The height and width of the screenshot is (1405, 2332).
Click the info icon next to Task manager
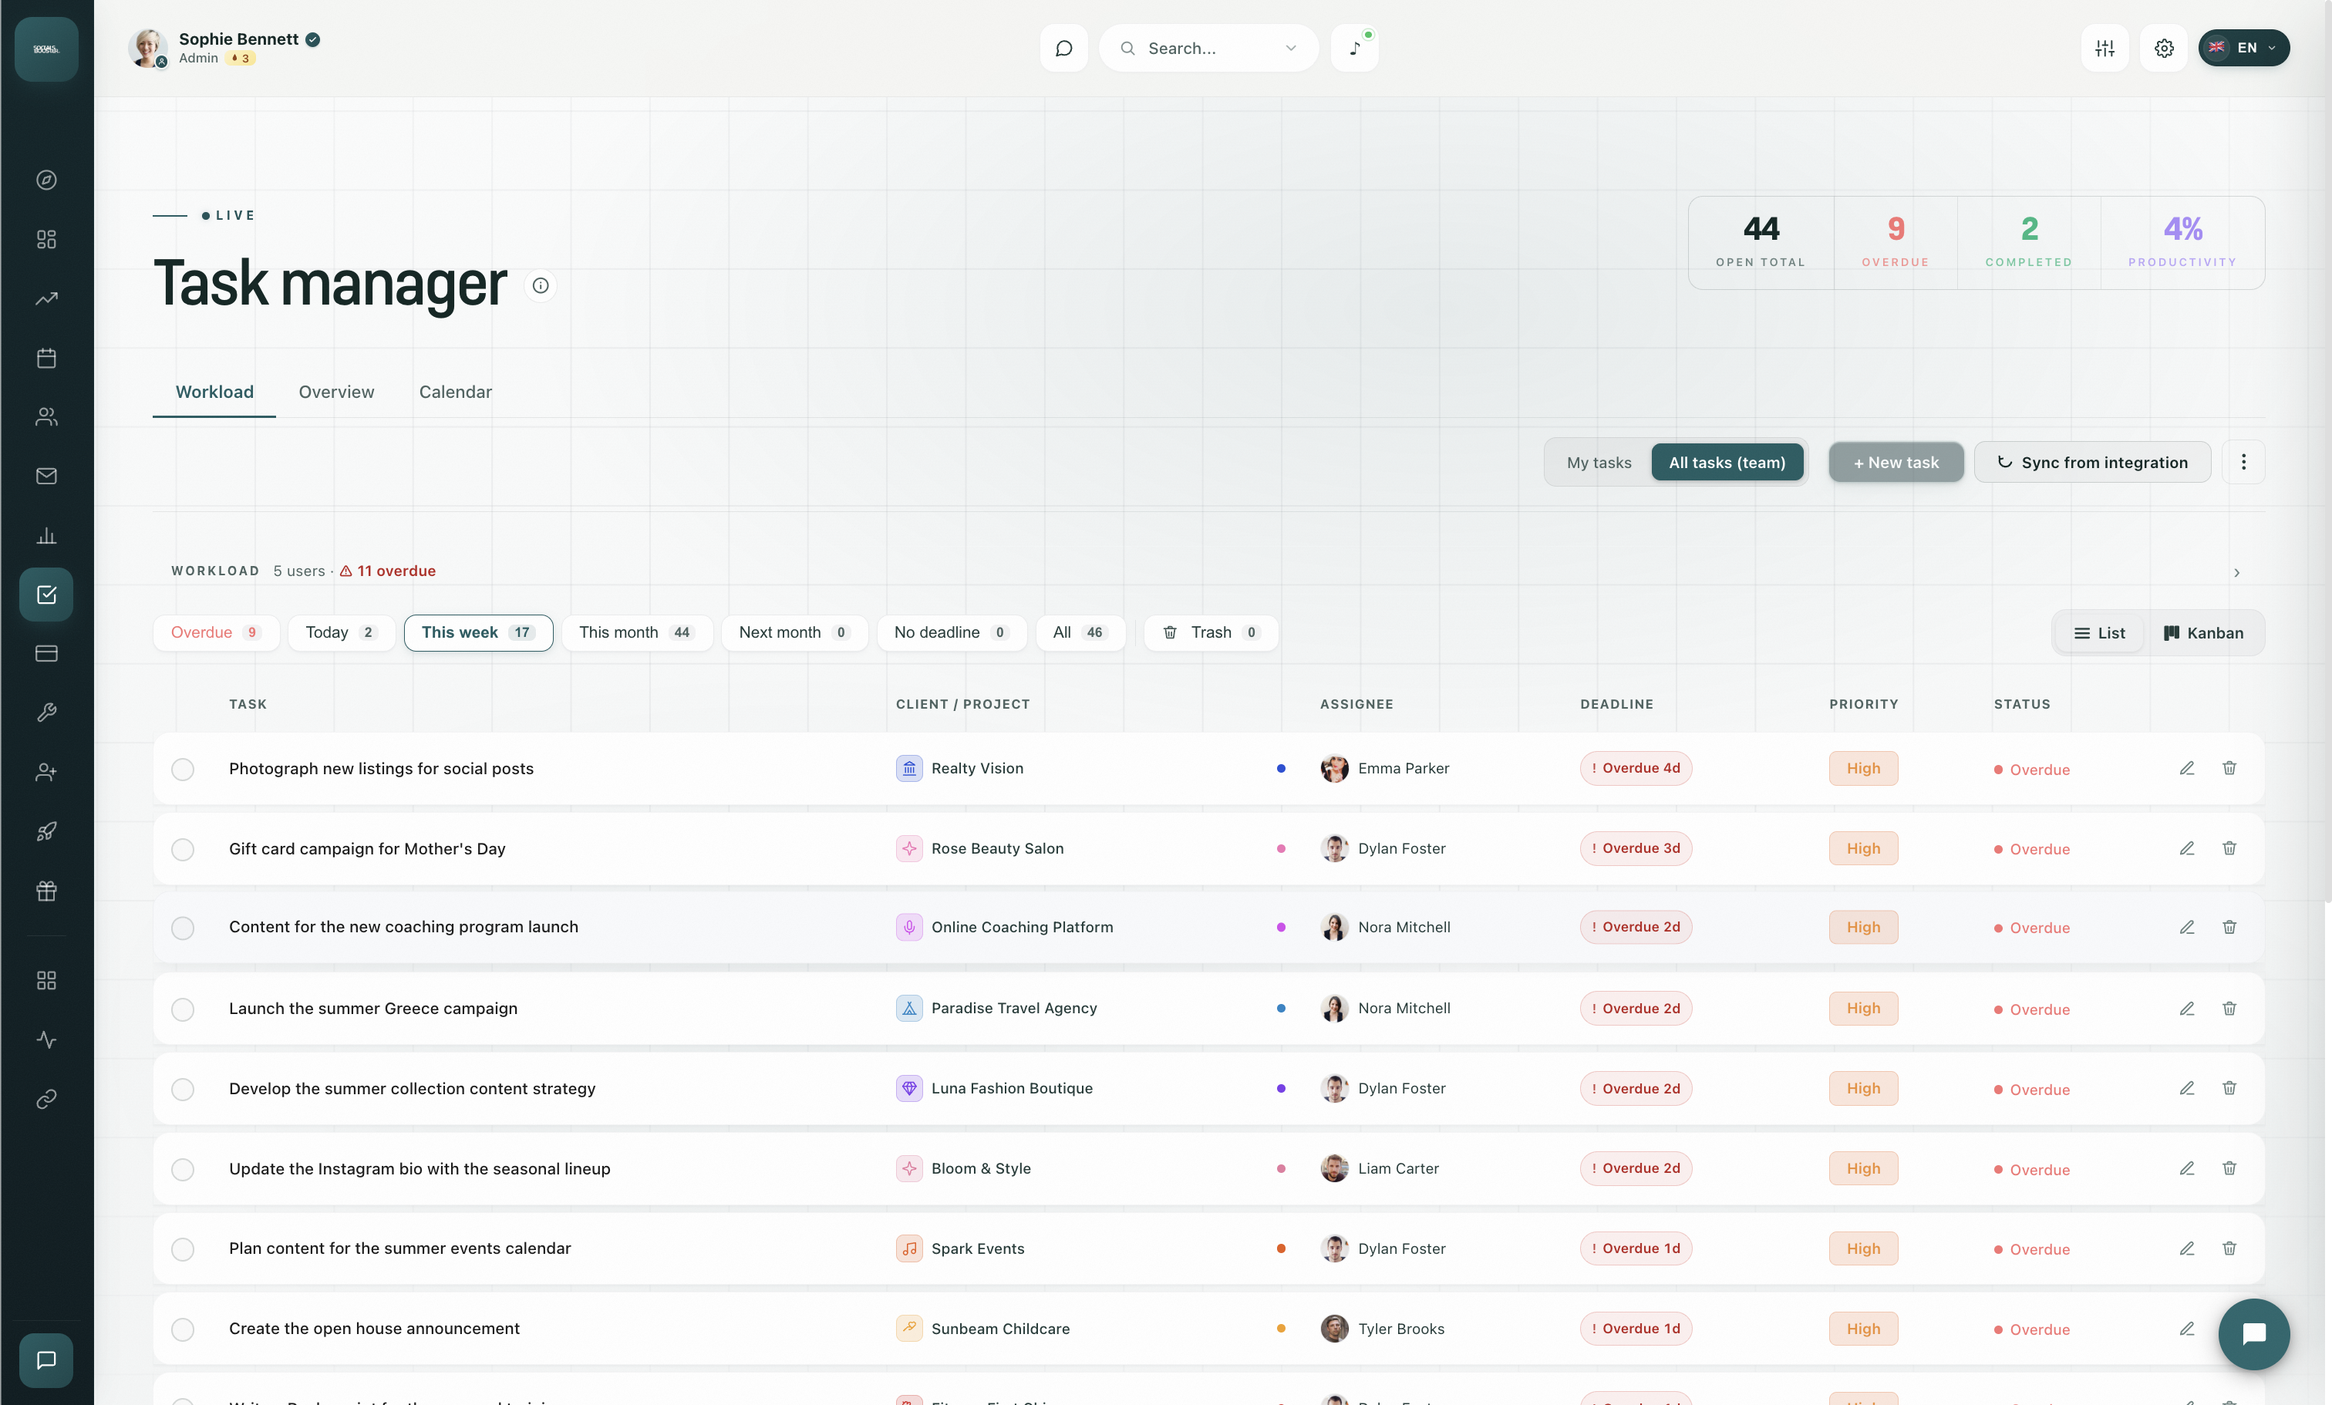tap(541, 286)
